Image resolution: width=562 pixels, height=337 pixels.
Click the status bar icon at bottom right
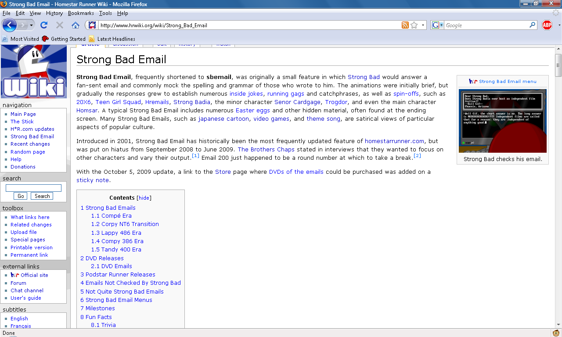click(555, 333)
